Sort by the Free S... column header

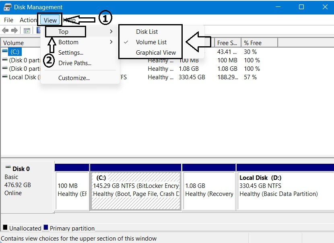point(227,43)
